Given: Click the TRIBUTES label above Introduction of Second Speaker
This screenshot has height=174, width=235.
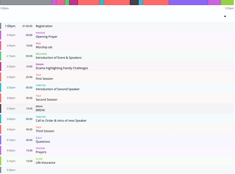Looking at the screenshot, I should [41, 85].
